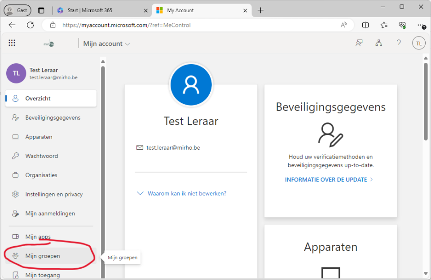Open a new browser tab

click(261, 10)
